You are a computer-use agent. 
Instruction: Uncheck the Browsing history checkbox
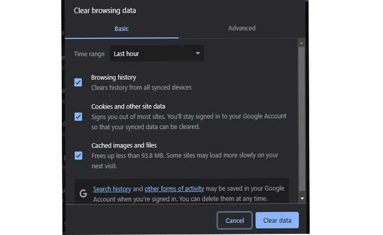pos(78,83)
